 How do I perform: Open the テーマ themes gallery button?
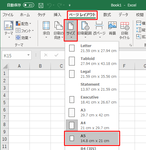pyautogui.click(x=9, y=29)
